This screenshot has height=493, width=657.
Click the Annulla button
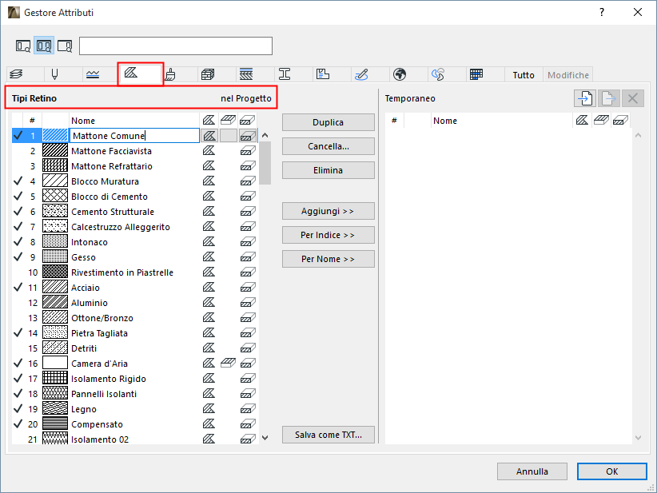(x=532, y=471)
